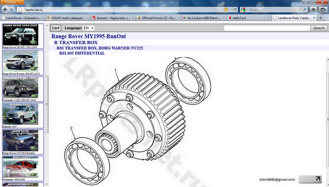
Task: Click the Cart button
Action: coord(56,28)
